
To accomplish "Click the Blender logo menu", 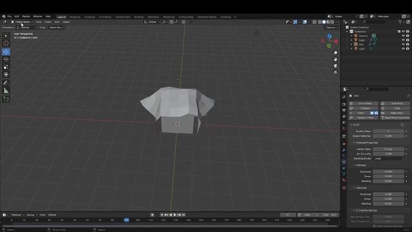I will click(x=4, y=16).
